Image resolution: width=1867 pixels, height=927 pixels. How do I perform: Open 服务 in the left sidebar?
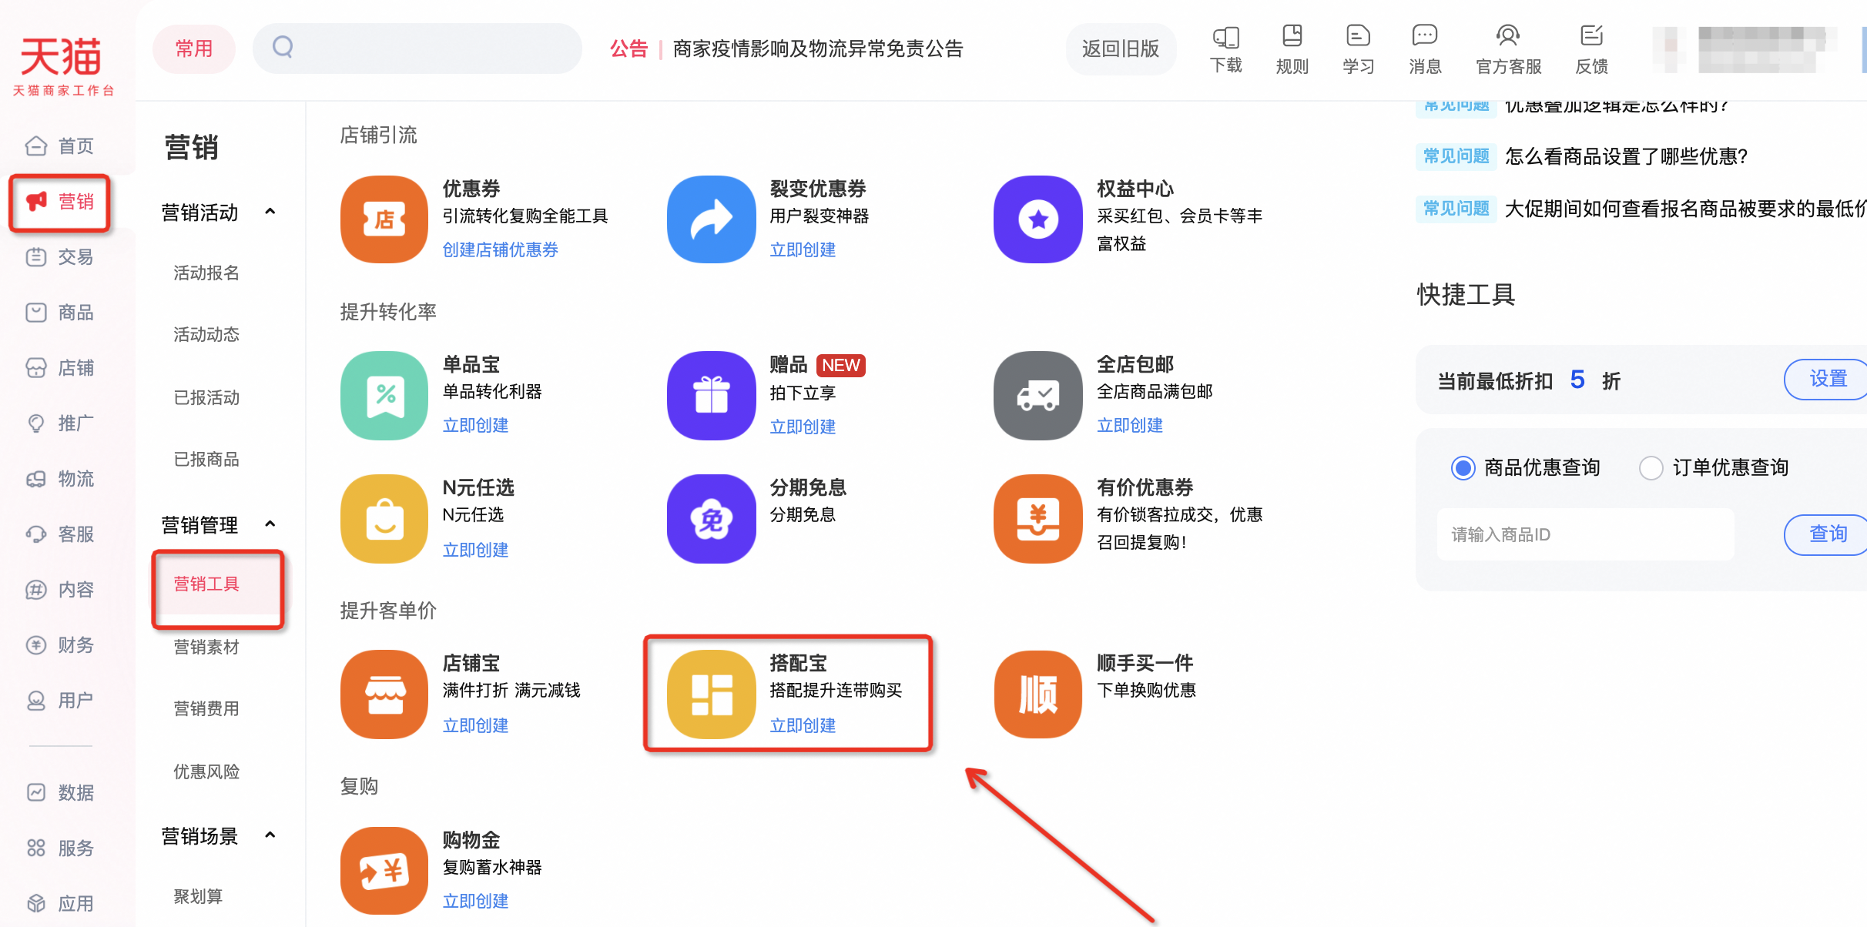(60, 848)
